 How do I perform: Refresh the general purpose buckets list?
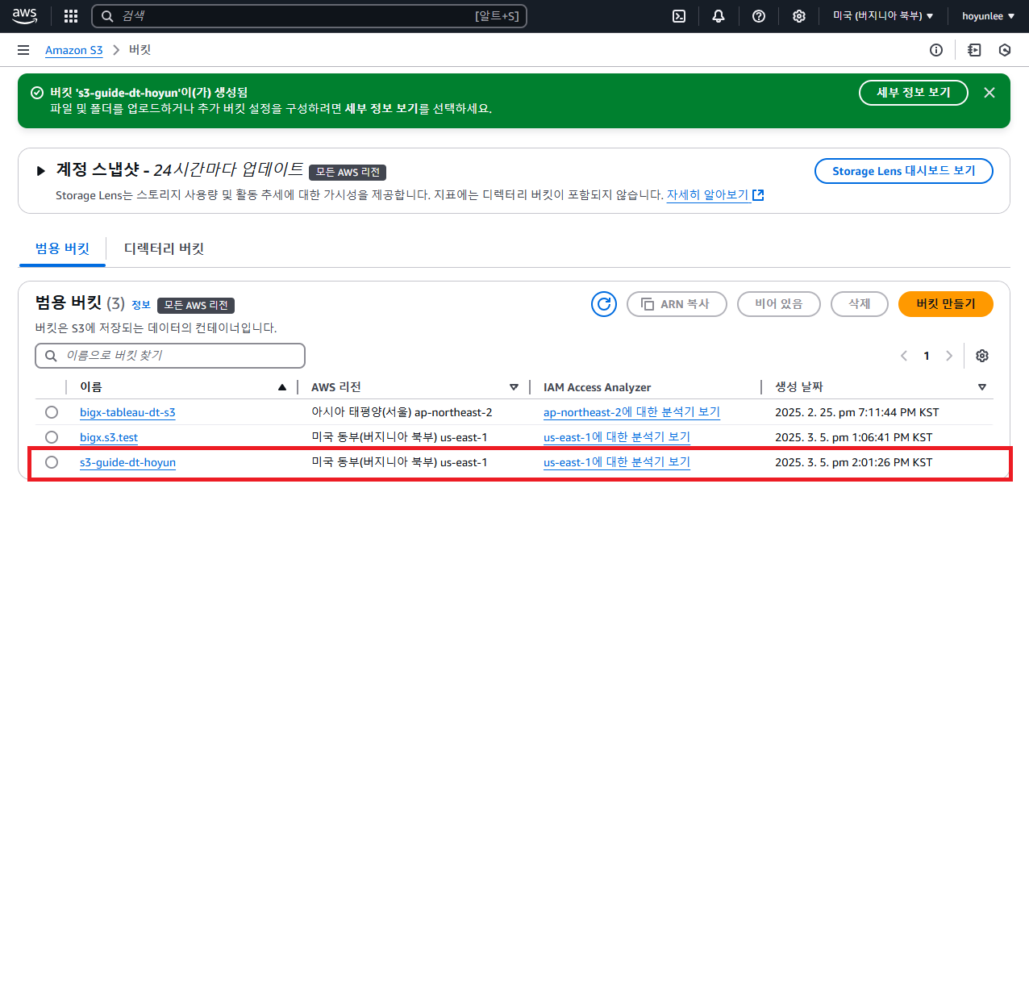604,304
